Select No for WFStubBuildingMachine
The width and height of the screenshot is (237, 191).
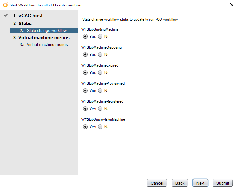(x=100, y=37)
